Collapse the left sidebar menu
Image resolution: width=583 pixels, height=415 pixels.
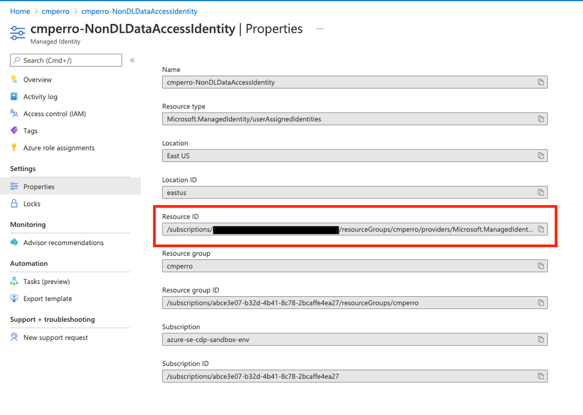coord(132,60)
